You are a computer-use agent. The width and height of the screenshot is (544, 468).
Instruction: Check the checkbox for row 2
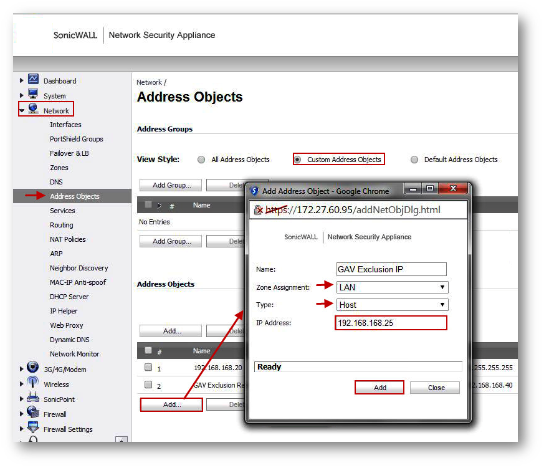tap(148, 384)
